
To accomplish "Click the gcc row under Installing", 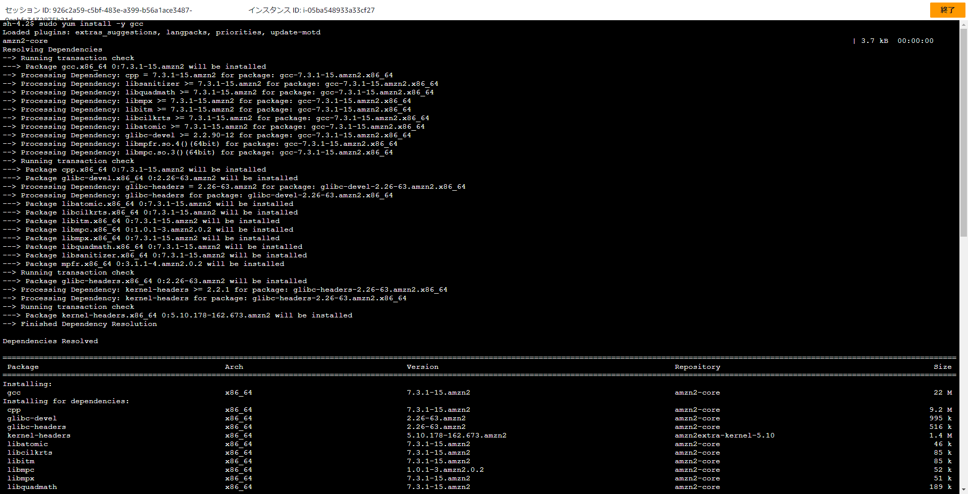I will (x=13, y=392).
